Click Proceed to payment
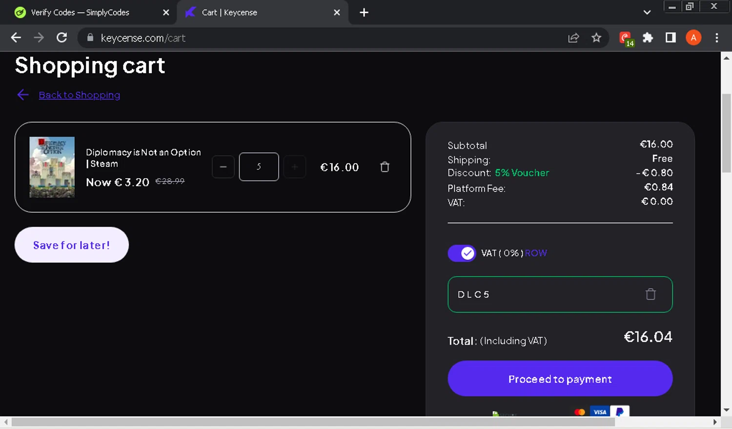 pyautogui.click(x=560, y=379)
